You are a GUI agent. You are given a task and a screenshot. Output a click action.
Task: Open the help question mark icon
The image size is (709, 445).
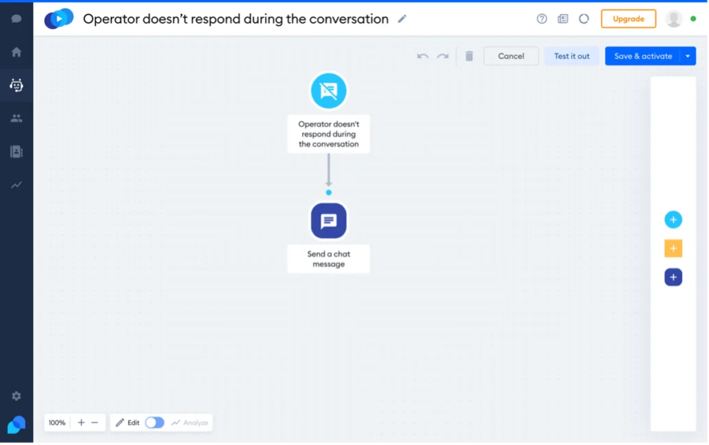pos(541,19)
